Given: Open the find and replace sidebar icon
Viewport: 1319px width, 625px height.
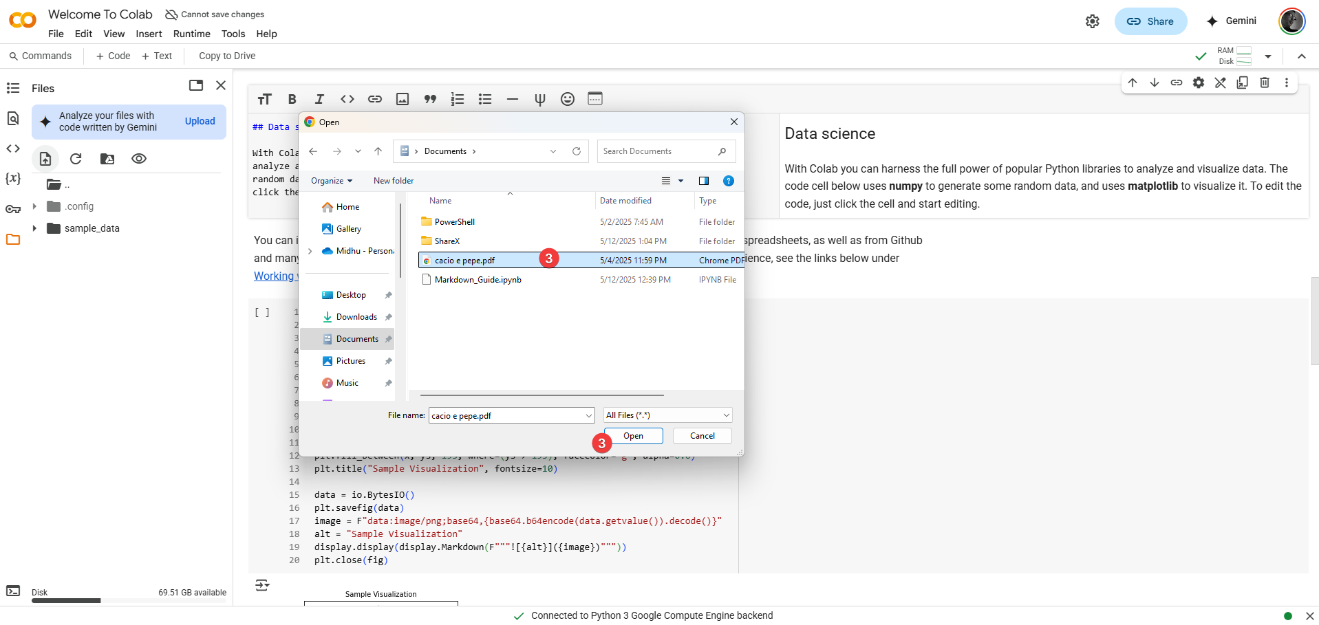Looking at the screenshot, I should point(13,118).
